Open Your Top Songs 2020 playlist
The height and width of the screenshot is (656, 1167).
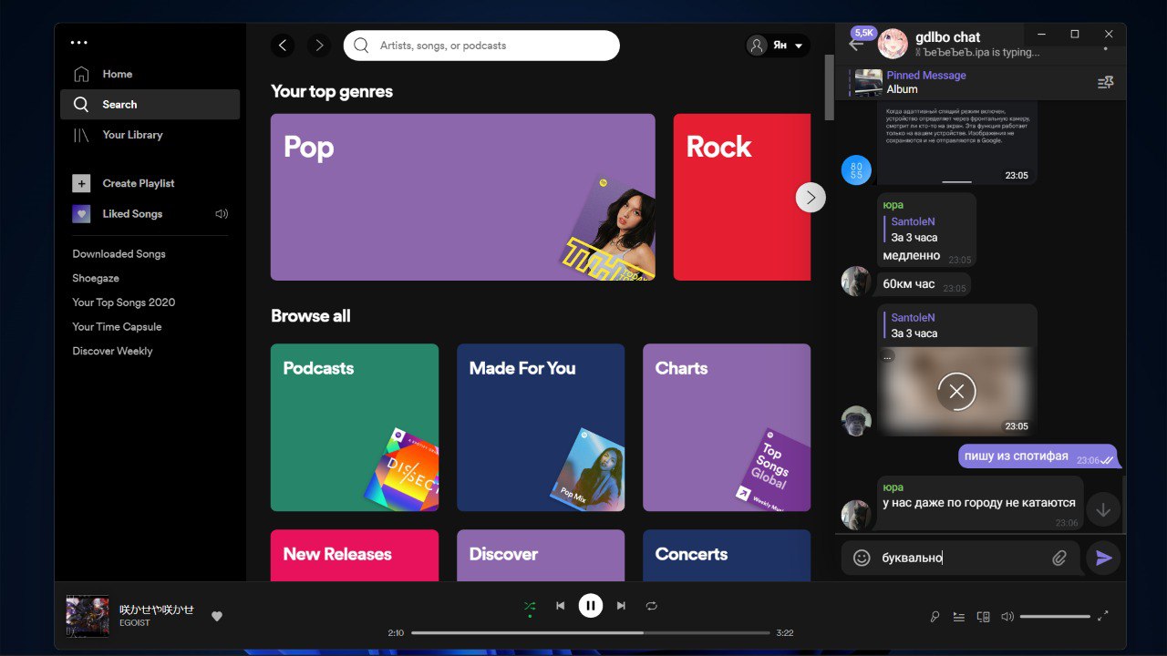click(x=124, y=302)
